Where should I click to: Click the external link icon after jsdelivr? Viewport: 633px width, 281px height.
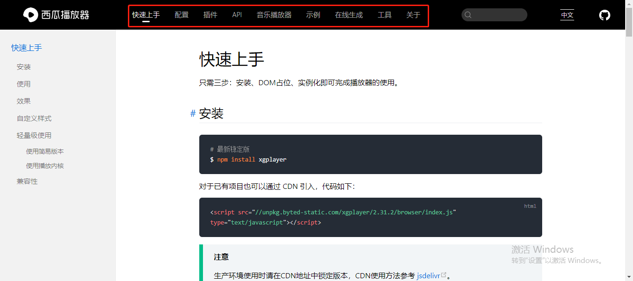(444, 275)
